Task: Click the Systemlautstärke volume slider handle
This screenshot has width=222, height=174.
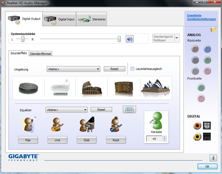Action: tap(119, 39)
